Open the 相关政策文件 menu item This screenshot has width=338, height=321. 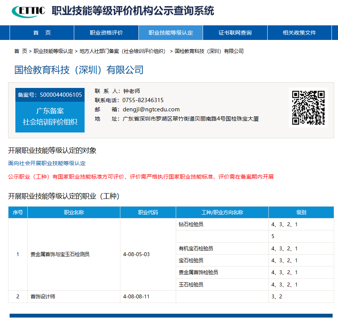point(300,33)
